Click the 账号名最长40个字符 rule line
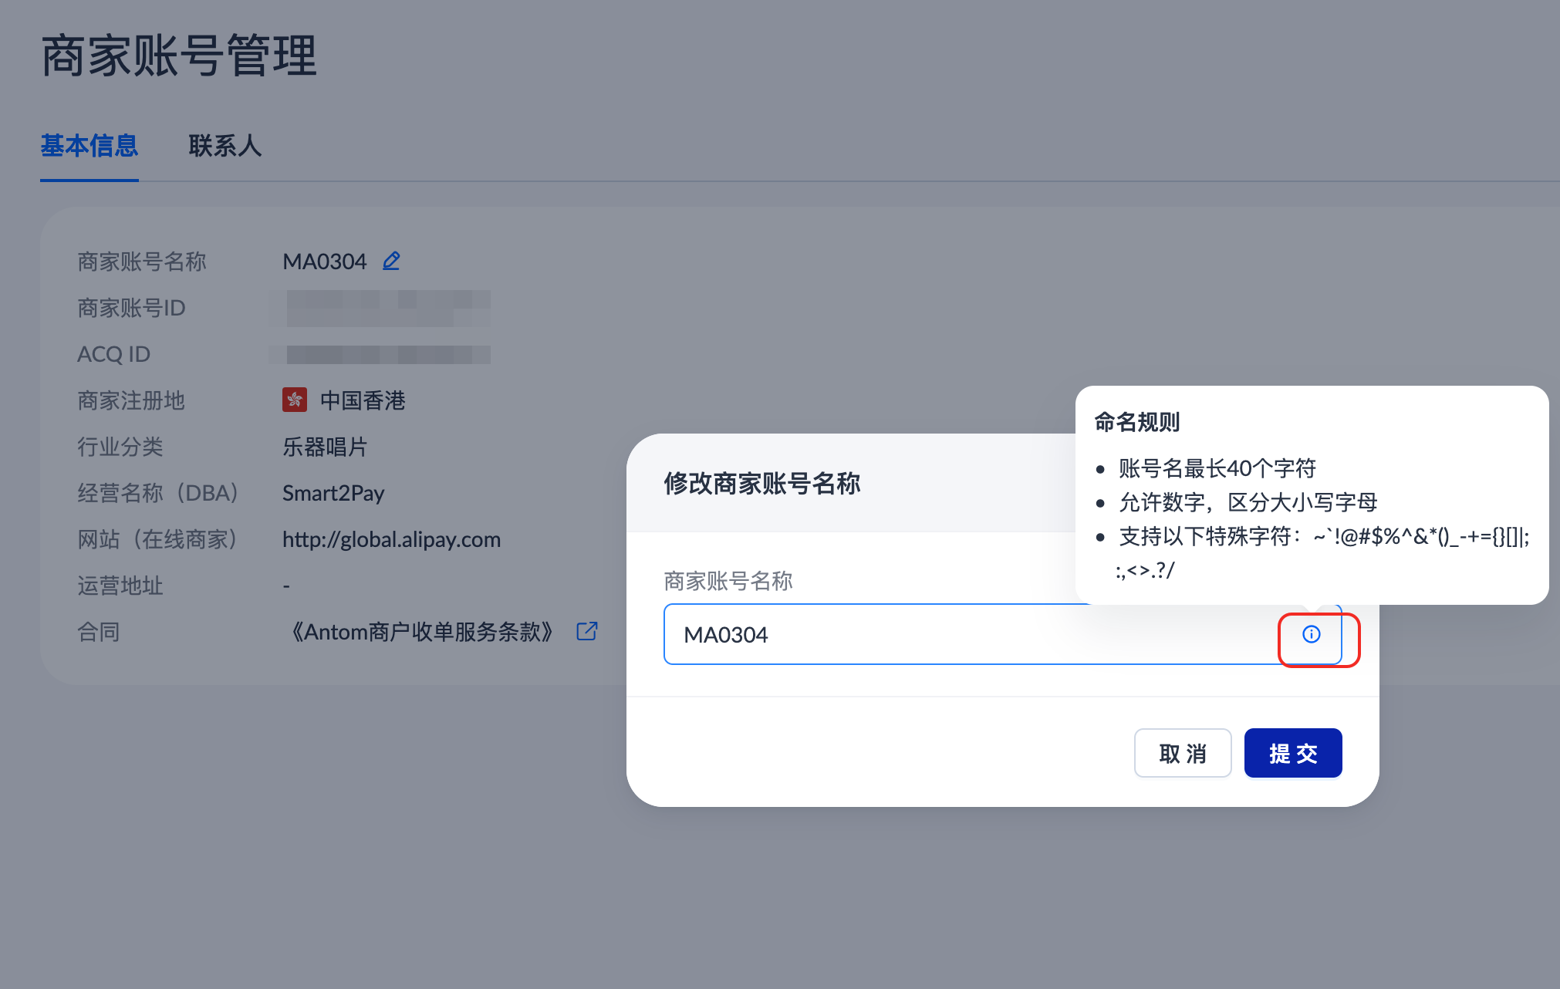This screenshot has height=989, width=1560. 1217,468
